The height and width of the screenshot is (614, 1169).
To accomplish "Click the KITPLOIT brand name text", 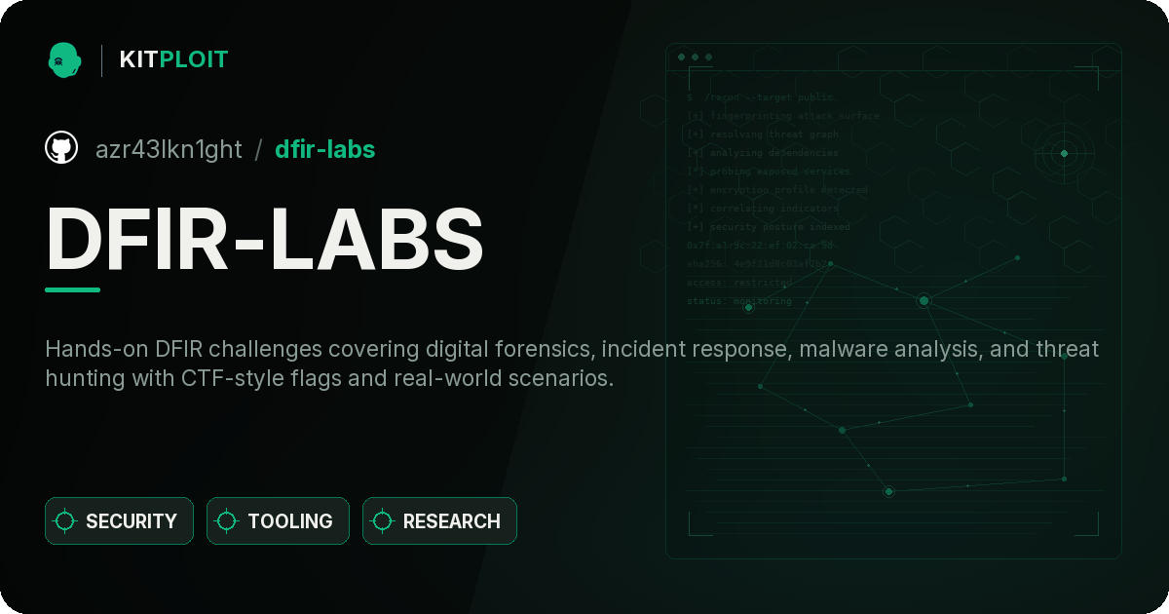I will (173, 59).
